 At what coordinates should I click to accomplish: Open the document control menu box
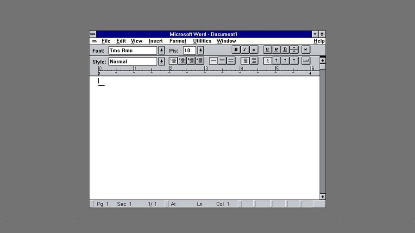pos(94,41)
